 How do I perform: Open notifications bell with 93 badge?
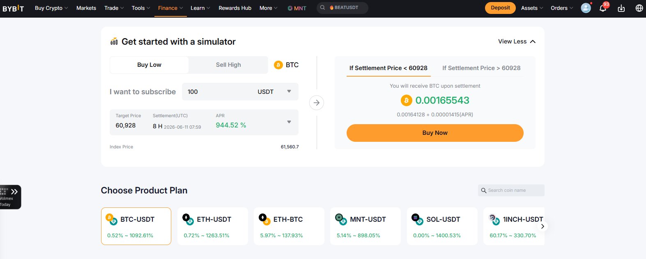[x=603, y=8]
